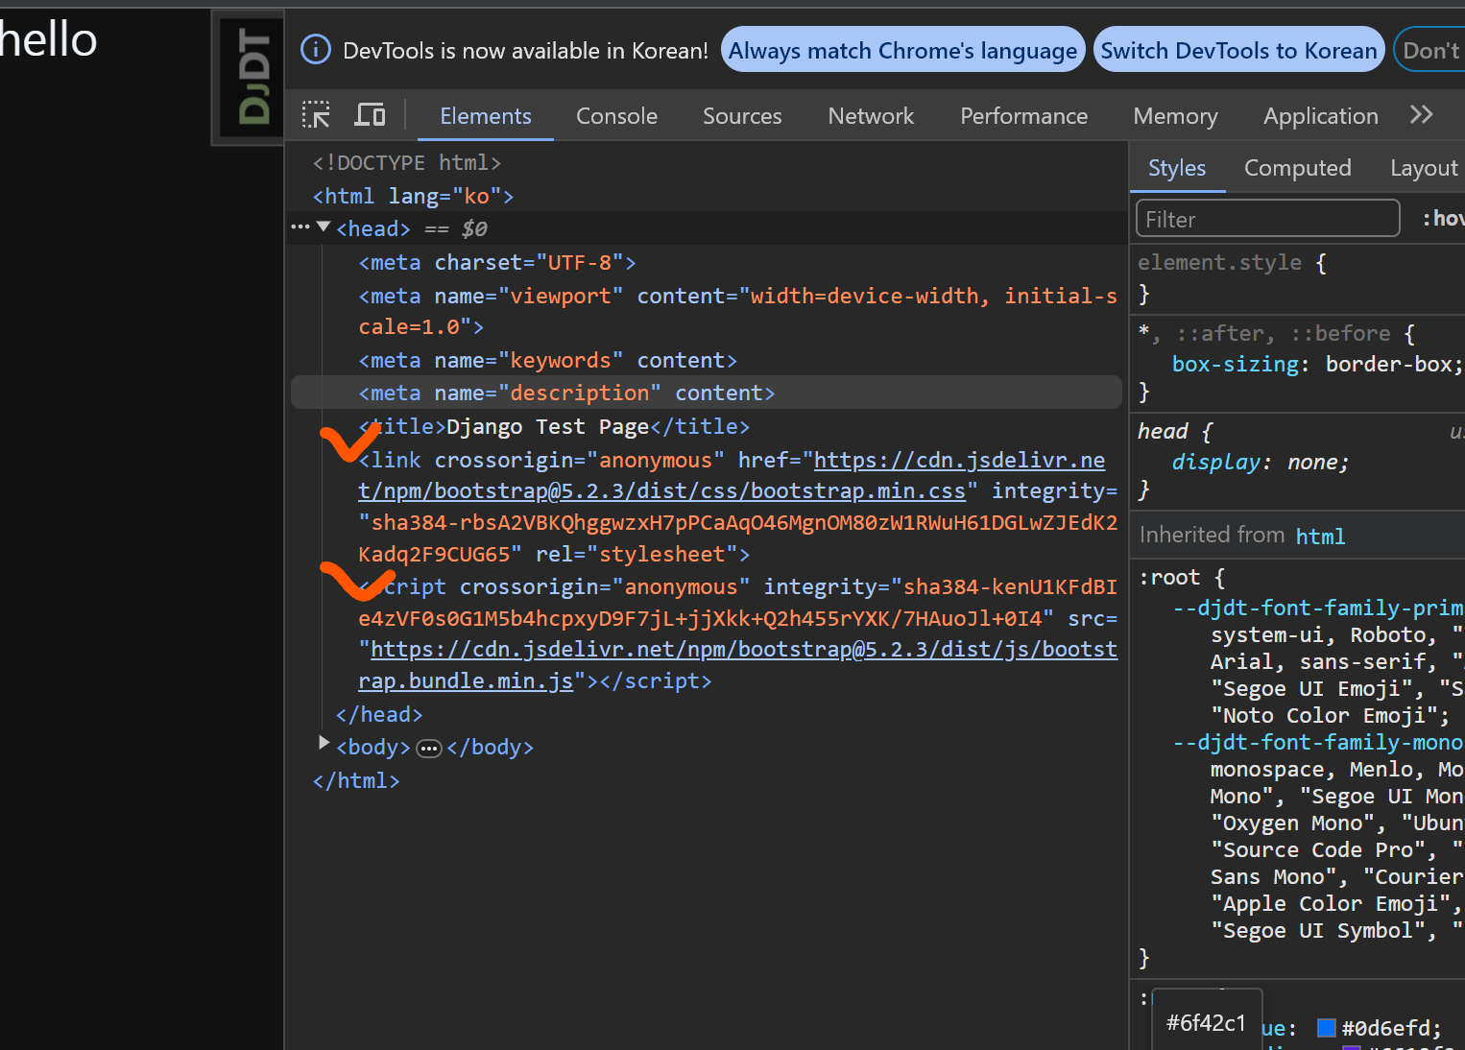Select the meta name="viewport" node
Viewport: 1465px width, 1050px height.
point(737,311)
